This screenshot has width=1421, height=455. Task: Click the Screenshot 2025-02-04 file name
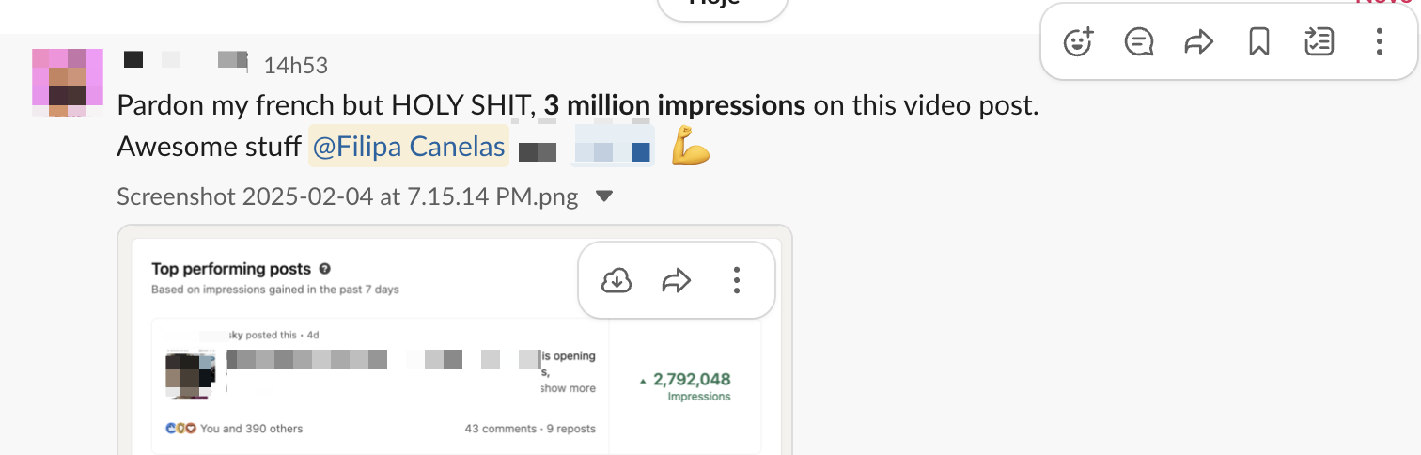(348, 197)
